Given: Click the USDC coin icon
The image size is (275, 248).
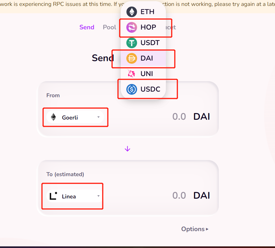Looking at the screenshot, I should [x=132, y=89].
